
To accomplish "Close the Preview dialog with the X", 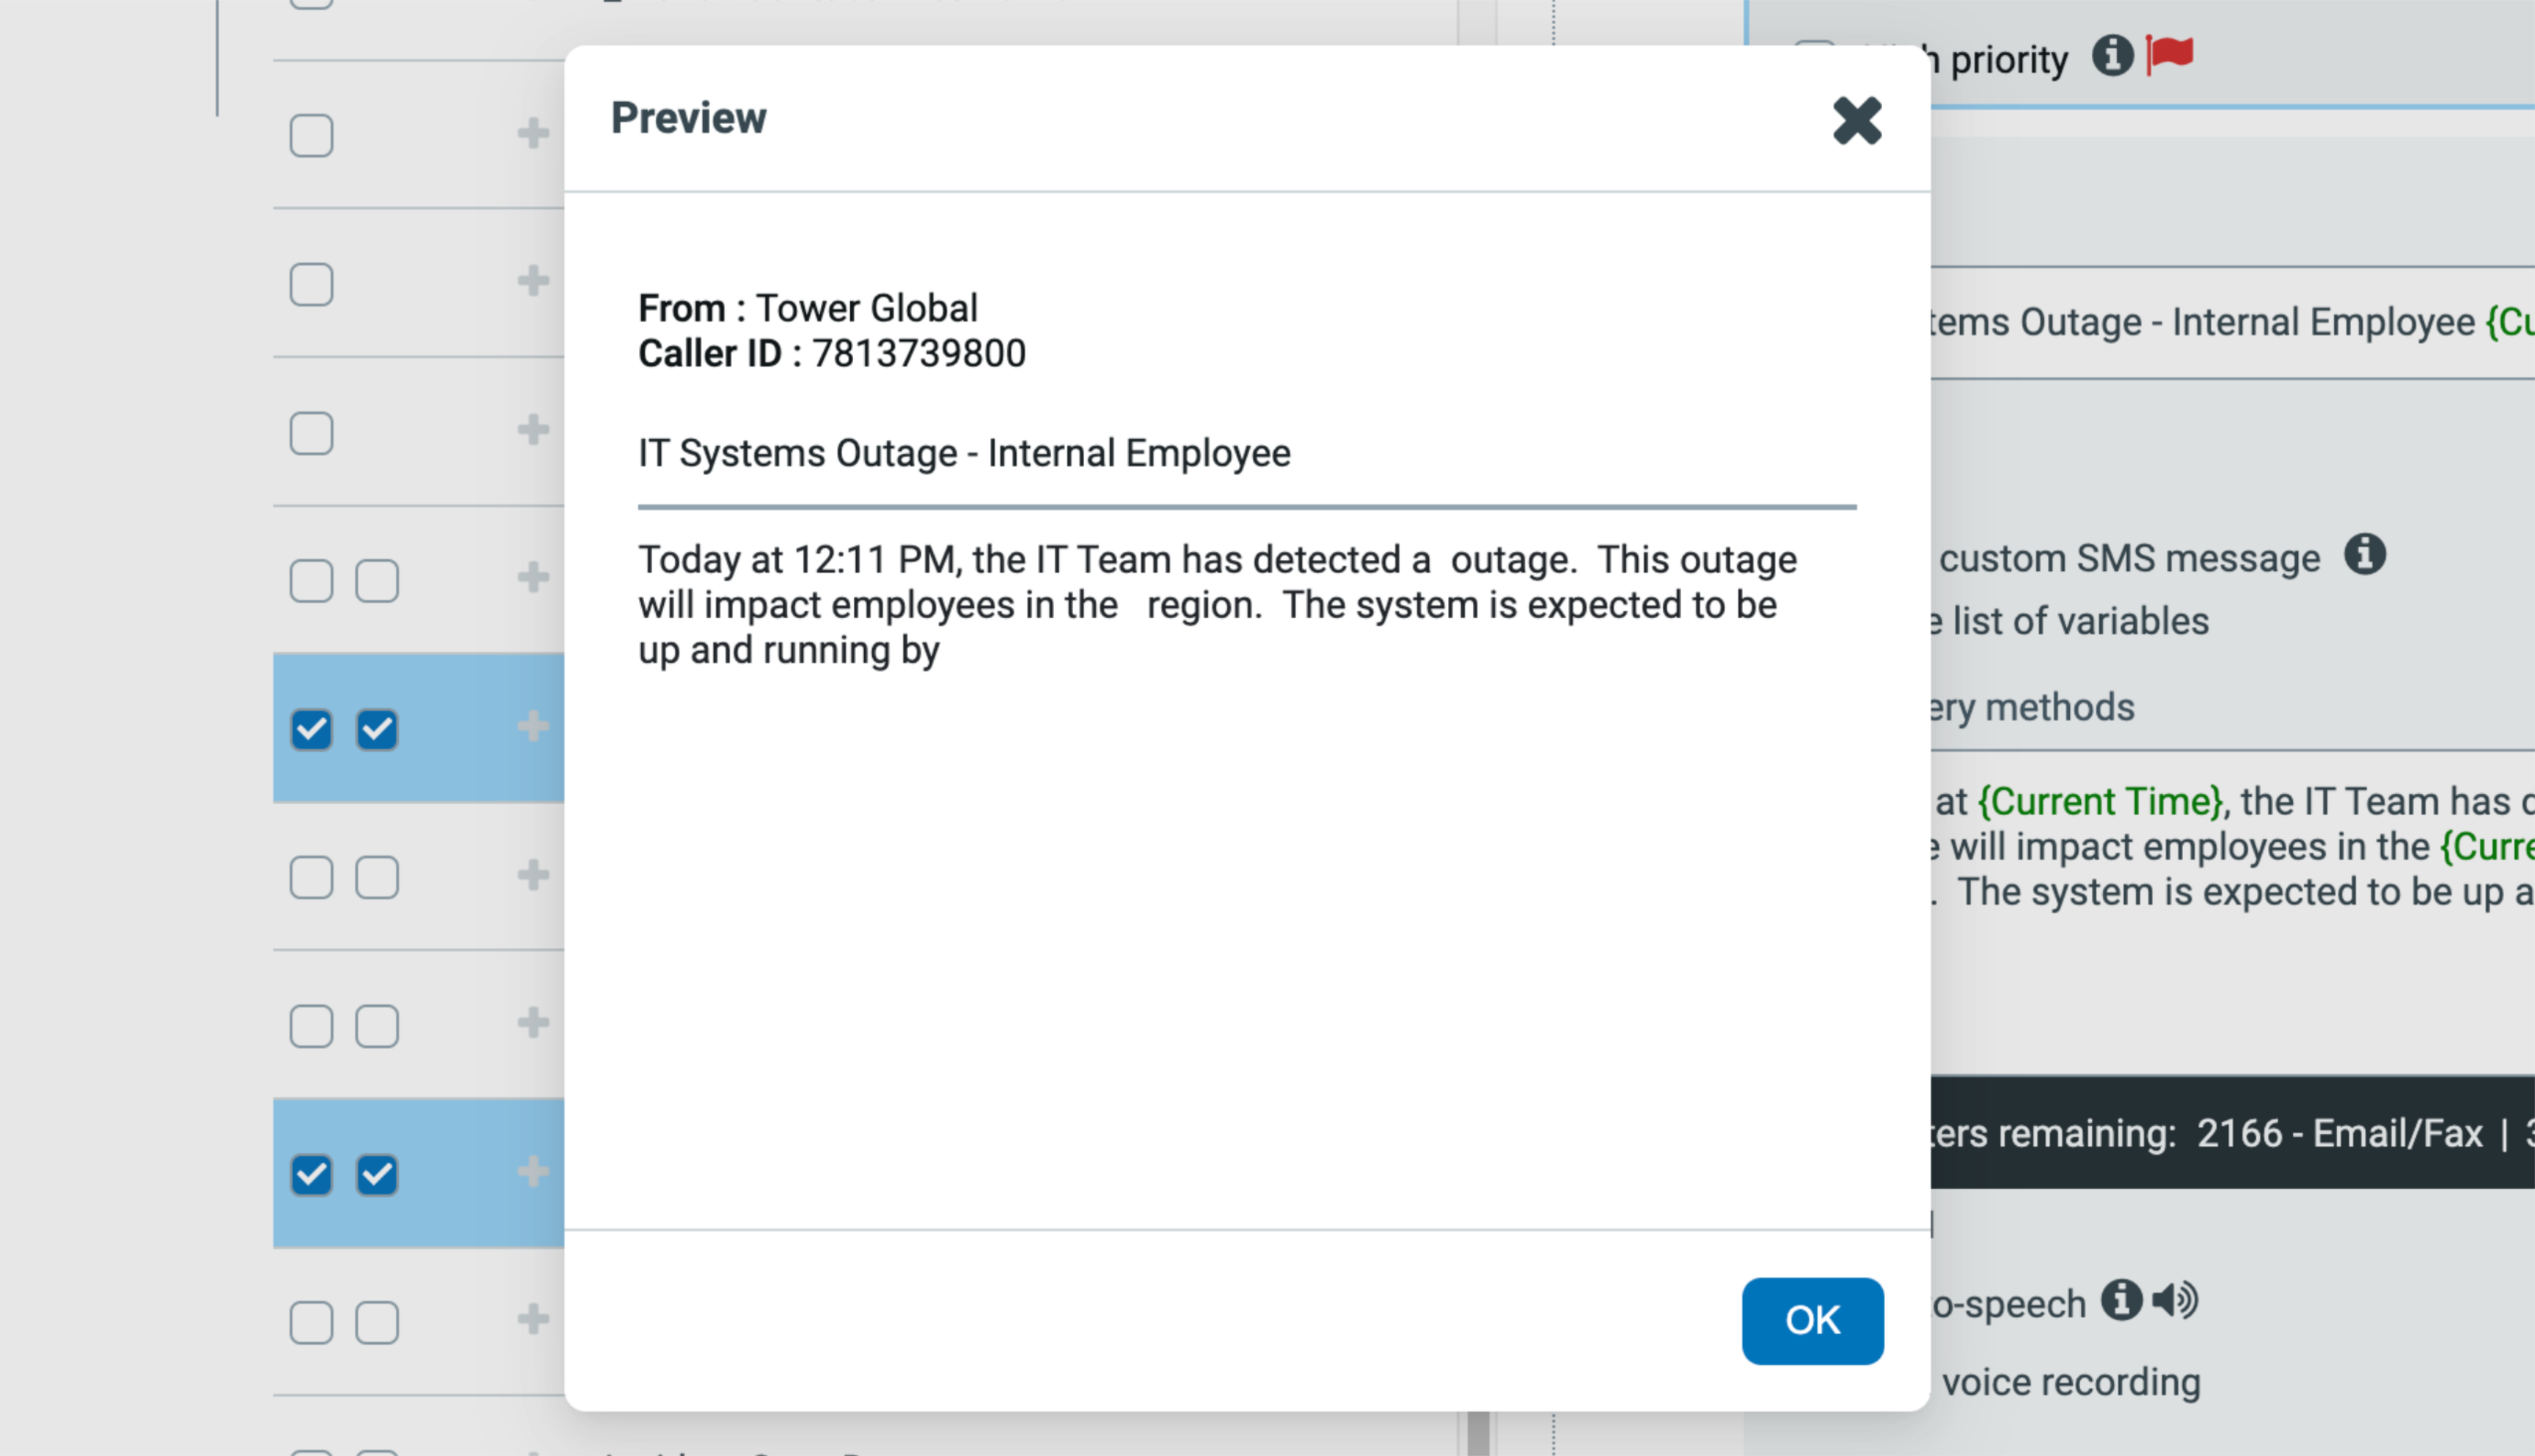I will click(1857, 120).
